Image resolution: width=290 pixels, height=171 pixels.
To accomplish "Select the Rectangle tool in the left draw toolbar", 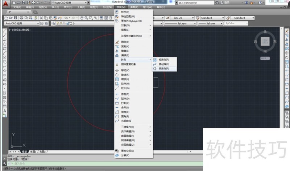I will [5, 48].
